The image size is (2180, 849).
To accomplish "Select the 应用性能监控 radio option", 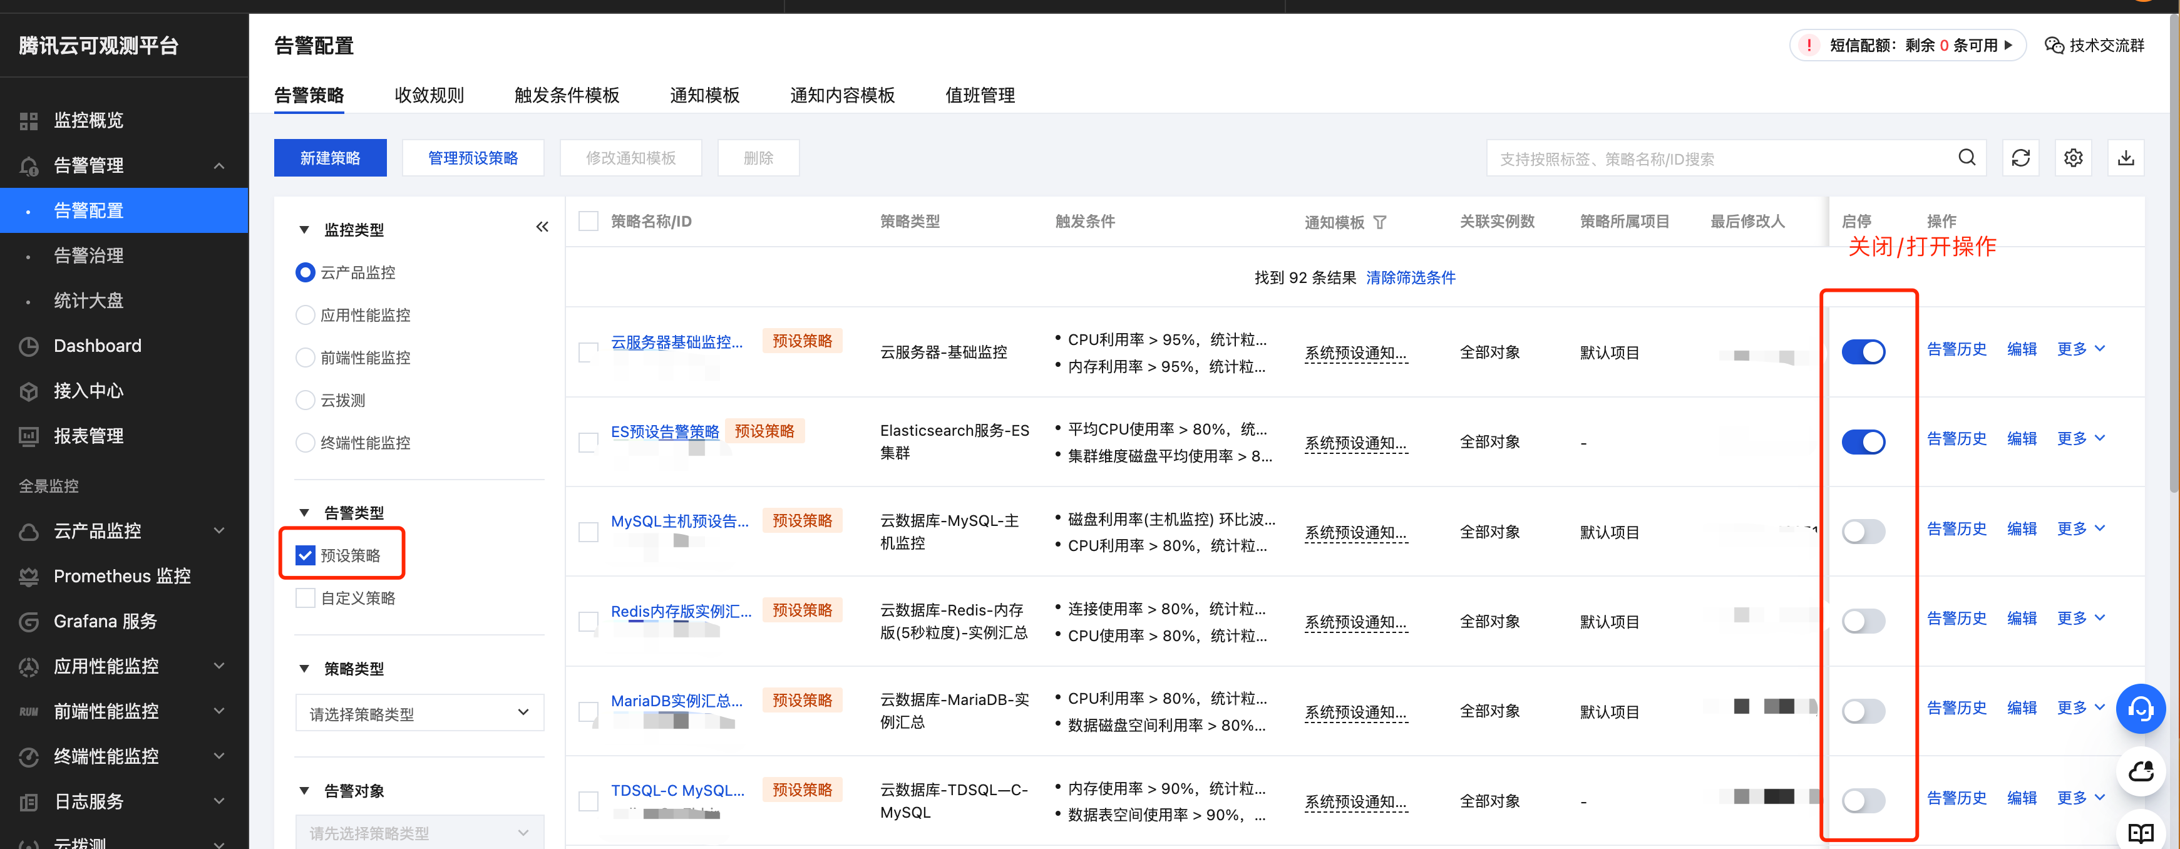I will tap(305, 315).
